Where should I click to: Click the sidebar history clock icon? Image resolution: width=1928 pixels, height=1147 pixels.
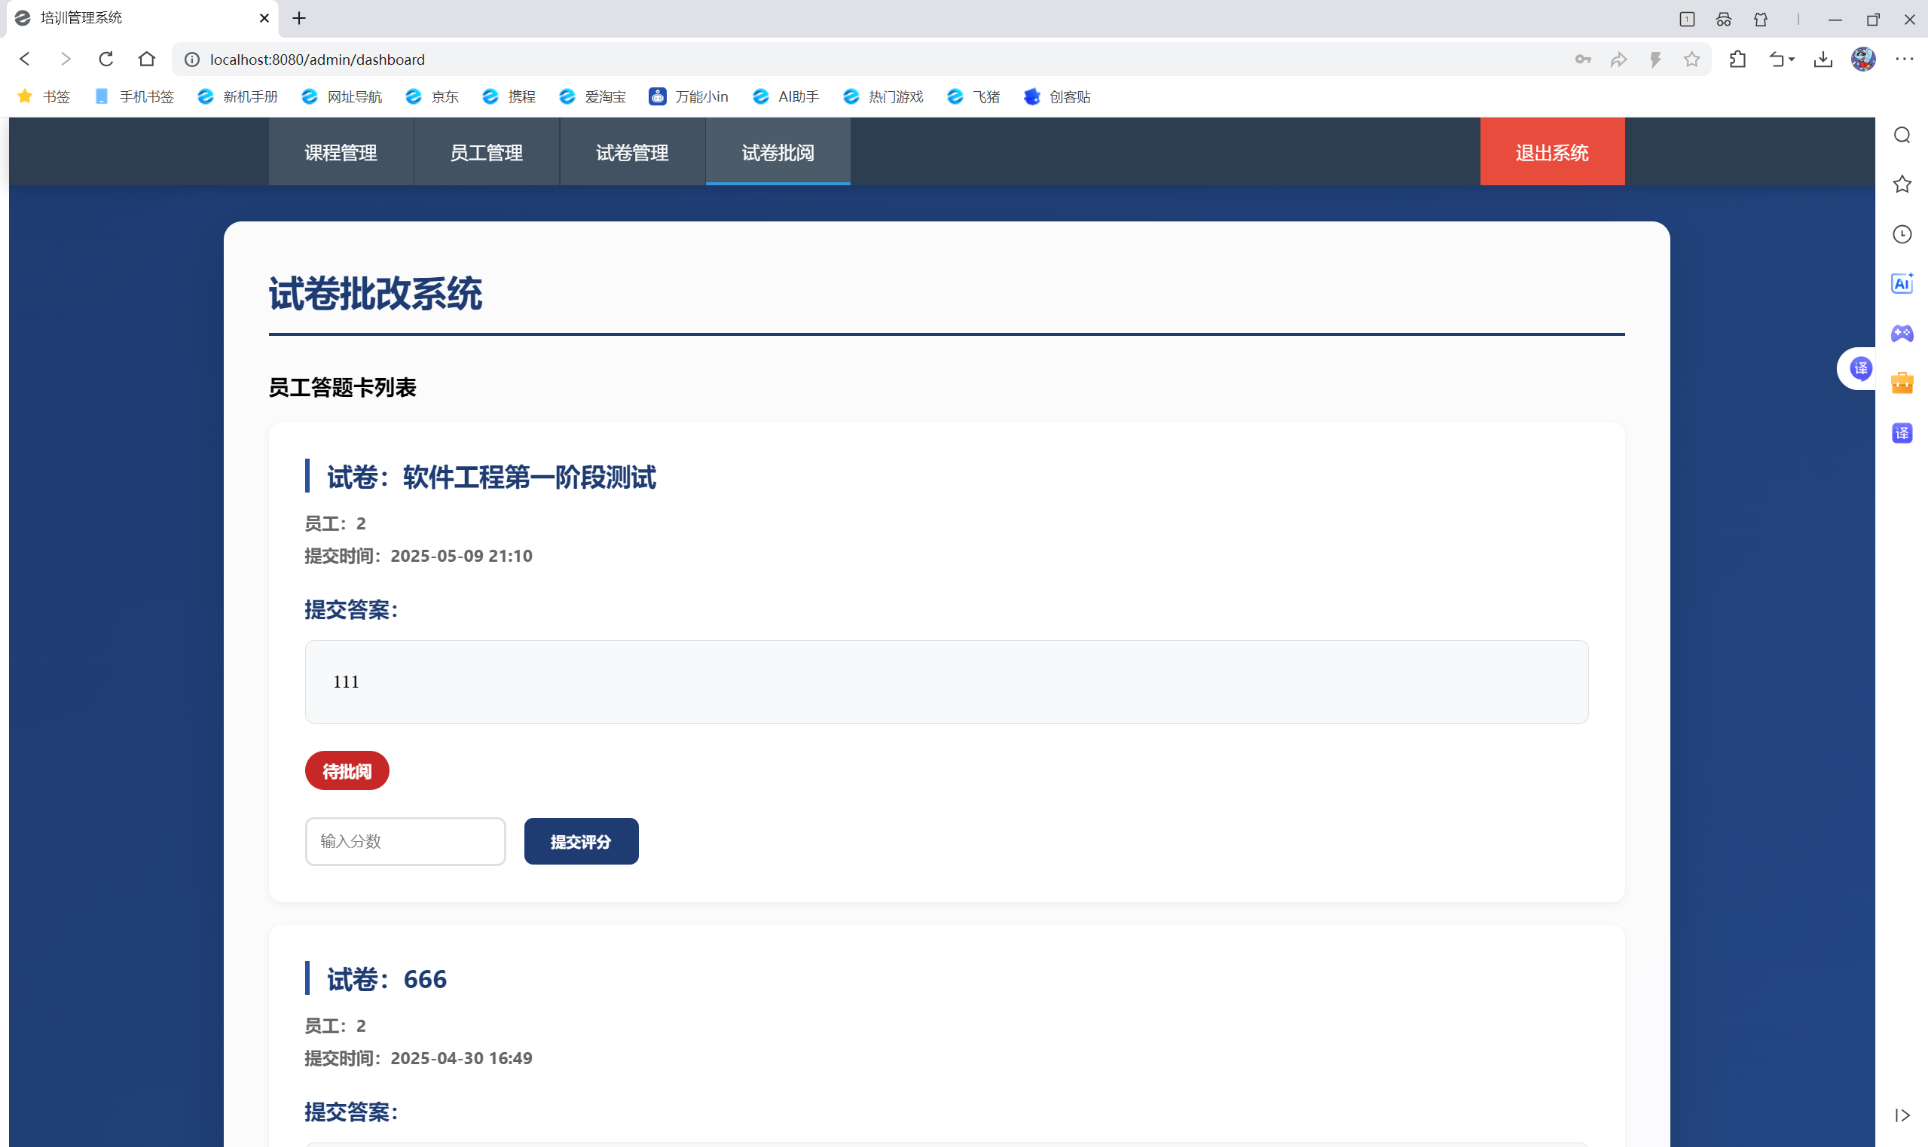click(1902, 234)
